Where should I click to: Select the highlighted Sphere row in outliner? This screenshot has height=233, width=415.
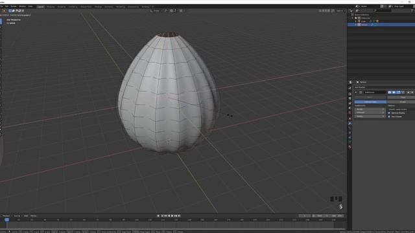point(381,25)
